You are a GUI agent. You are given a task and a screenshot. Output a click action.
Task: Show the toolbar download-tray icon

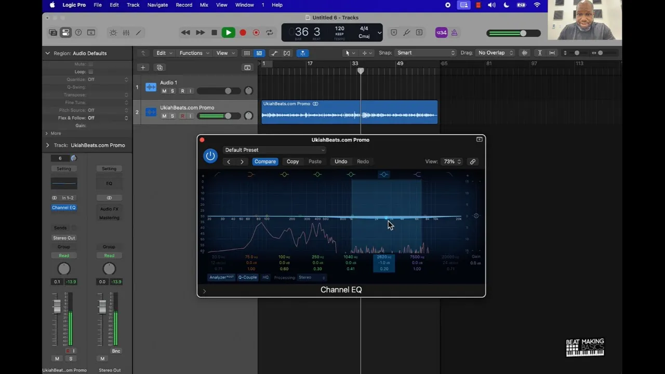[91, 32]
